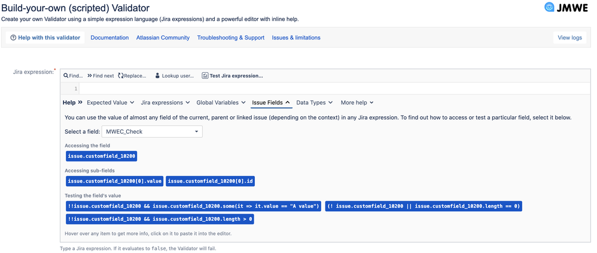Viewport: 597px width, 253px height.
Task: Click the 'Hover over any item' hint text
Action: pos(148,233)
